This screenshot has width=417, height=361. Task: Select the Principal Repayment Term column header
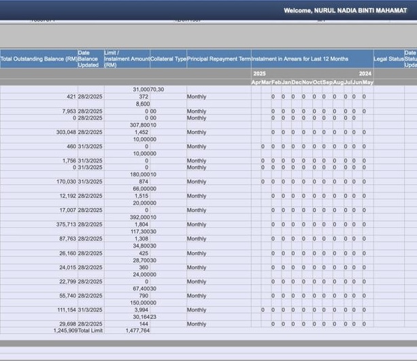[x=218, y=59]
